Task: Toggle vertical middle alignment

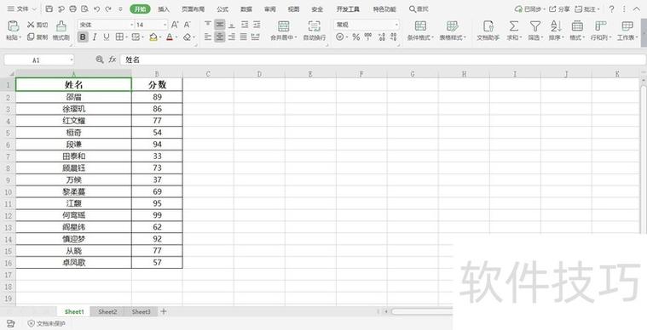Action: [220, 25]
